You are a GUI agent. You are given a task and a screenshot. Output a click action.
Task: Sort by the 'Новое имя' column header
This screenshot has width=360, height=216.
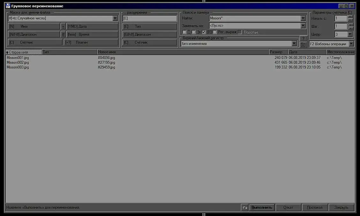click(x=183, y=52)
